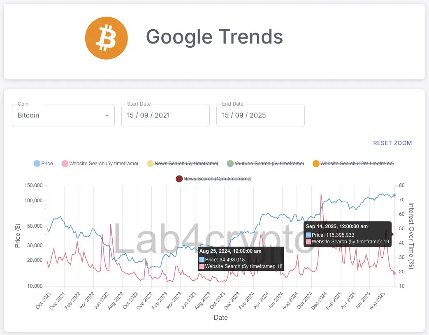This screenshot has width=429, height=335.
Task: Click the pink Website Search 5y legend circle
Action: point(65,164)
